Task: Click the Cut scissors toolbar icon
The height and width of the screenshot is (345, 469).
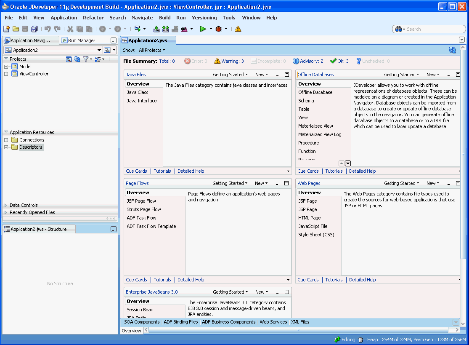Action: (70, 29)
